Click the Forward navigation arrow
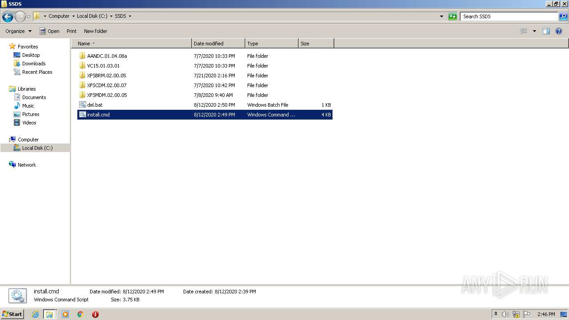Screen dimensions: 569x320 pos(20,17)
